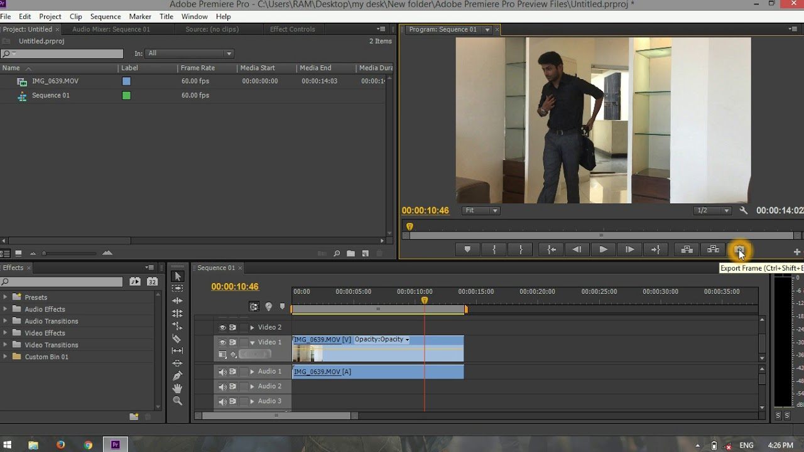Screen dimensions: 804x452
Task: Click the Lift icon in the transport controls
Action: [x=685, y=249]
